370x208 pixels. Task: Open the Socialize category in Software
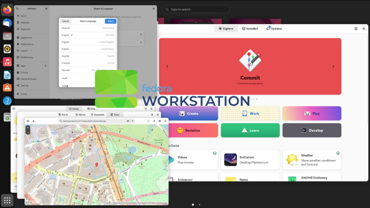(189, 130)
